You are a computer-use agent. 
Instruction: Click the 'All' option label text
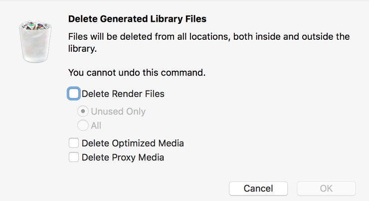pyautogui.click(x=96, y=125)
